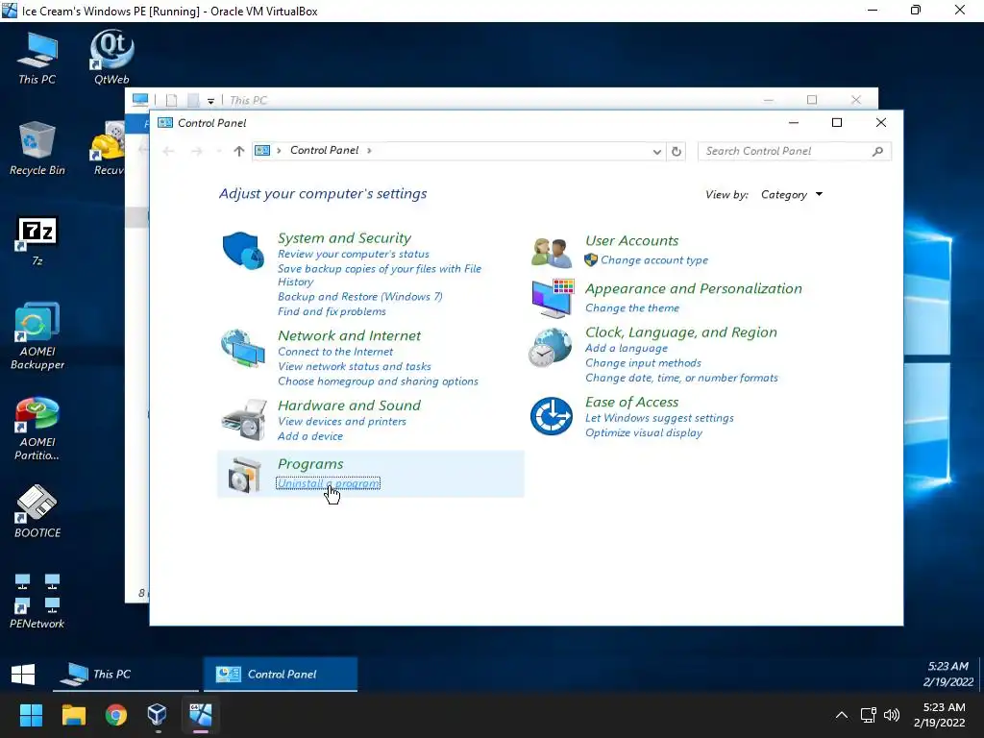Open Google Chrome from host taskbar
The height and width of the screenshot is (738, 984).
[115, 715]
